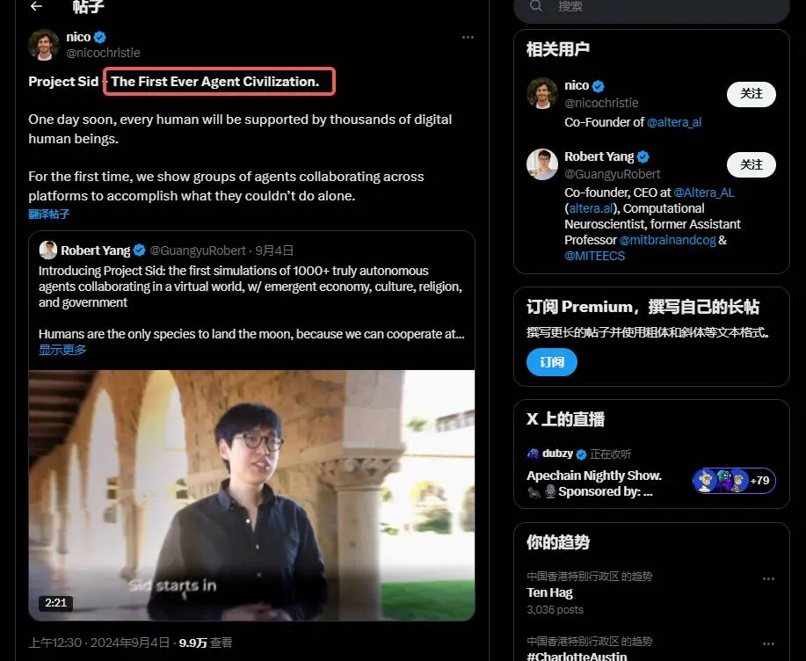
Task: Click Robert Yang's avatar in related users
Action: tap(541, 164)
